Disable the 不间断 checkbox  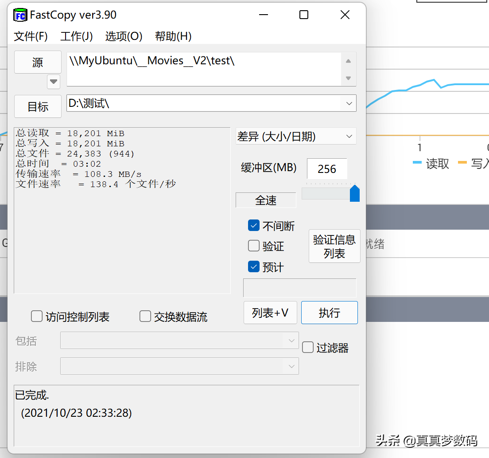click(x=254, y=226)
